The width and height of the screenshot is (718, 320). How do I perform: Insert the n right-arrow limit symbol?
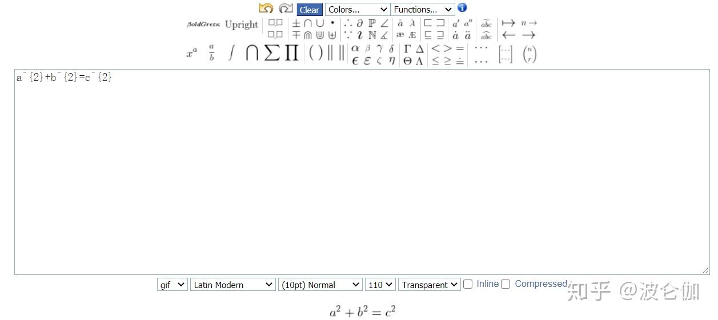tap(529, 23)
